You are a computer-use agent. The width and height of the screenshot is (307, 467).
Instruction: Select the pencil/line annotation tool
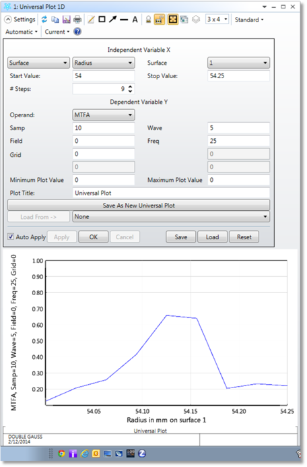[x=91, y=20]
